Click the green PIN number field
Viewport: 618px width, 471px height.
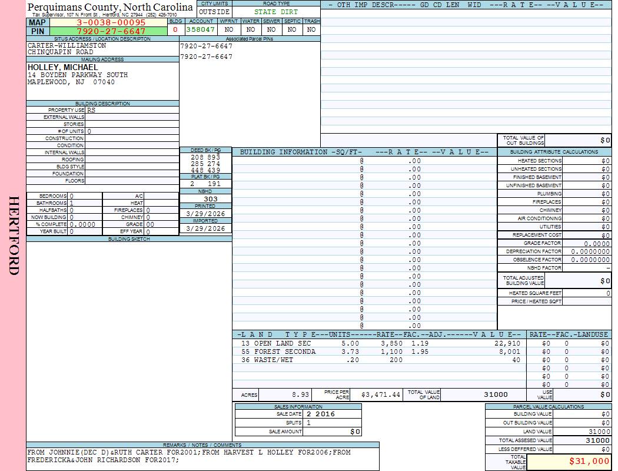pyautogui.click(x=111, y=31)
